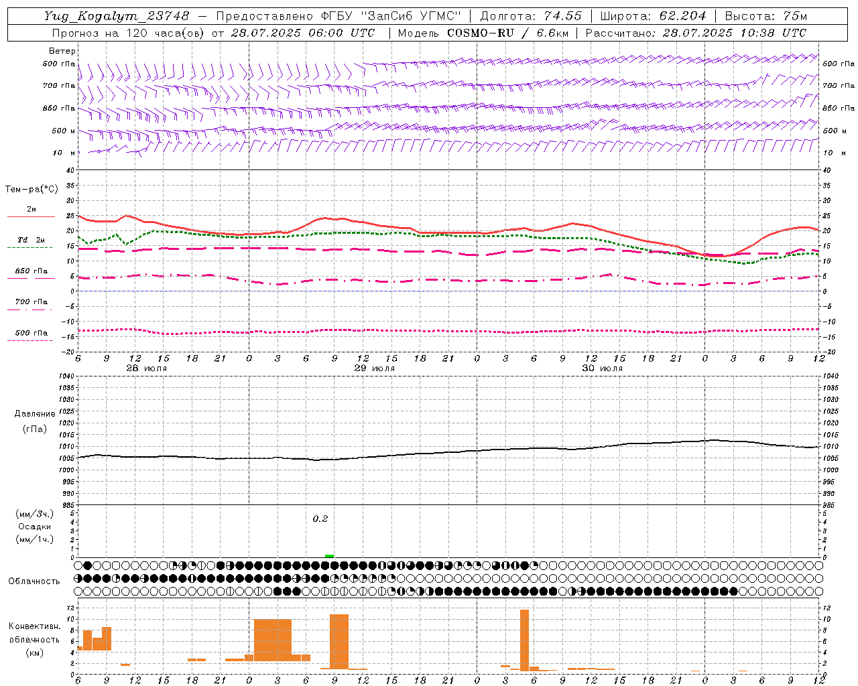Image resolution: width=858 pixels, height=686 pixels.
Task: Click the Давление pressure panel label
Action: click(x=34, y=414)
